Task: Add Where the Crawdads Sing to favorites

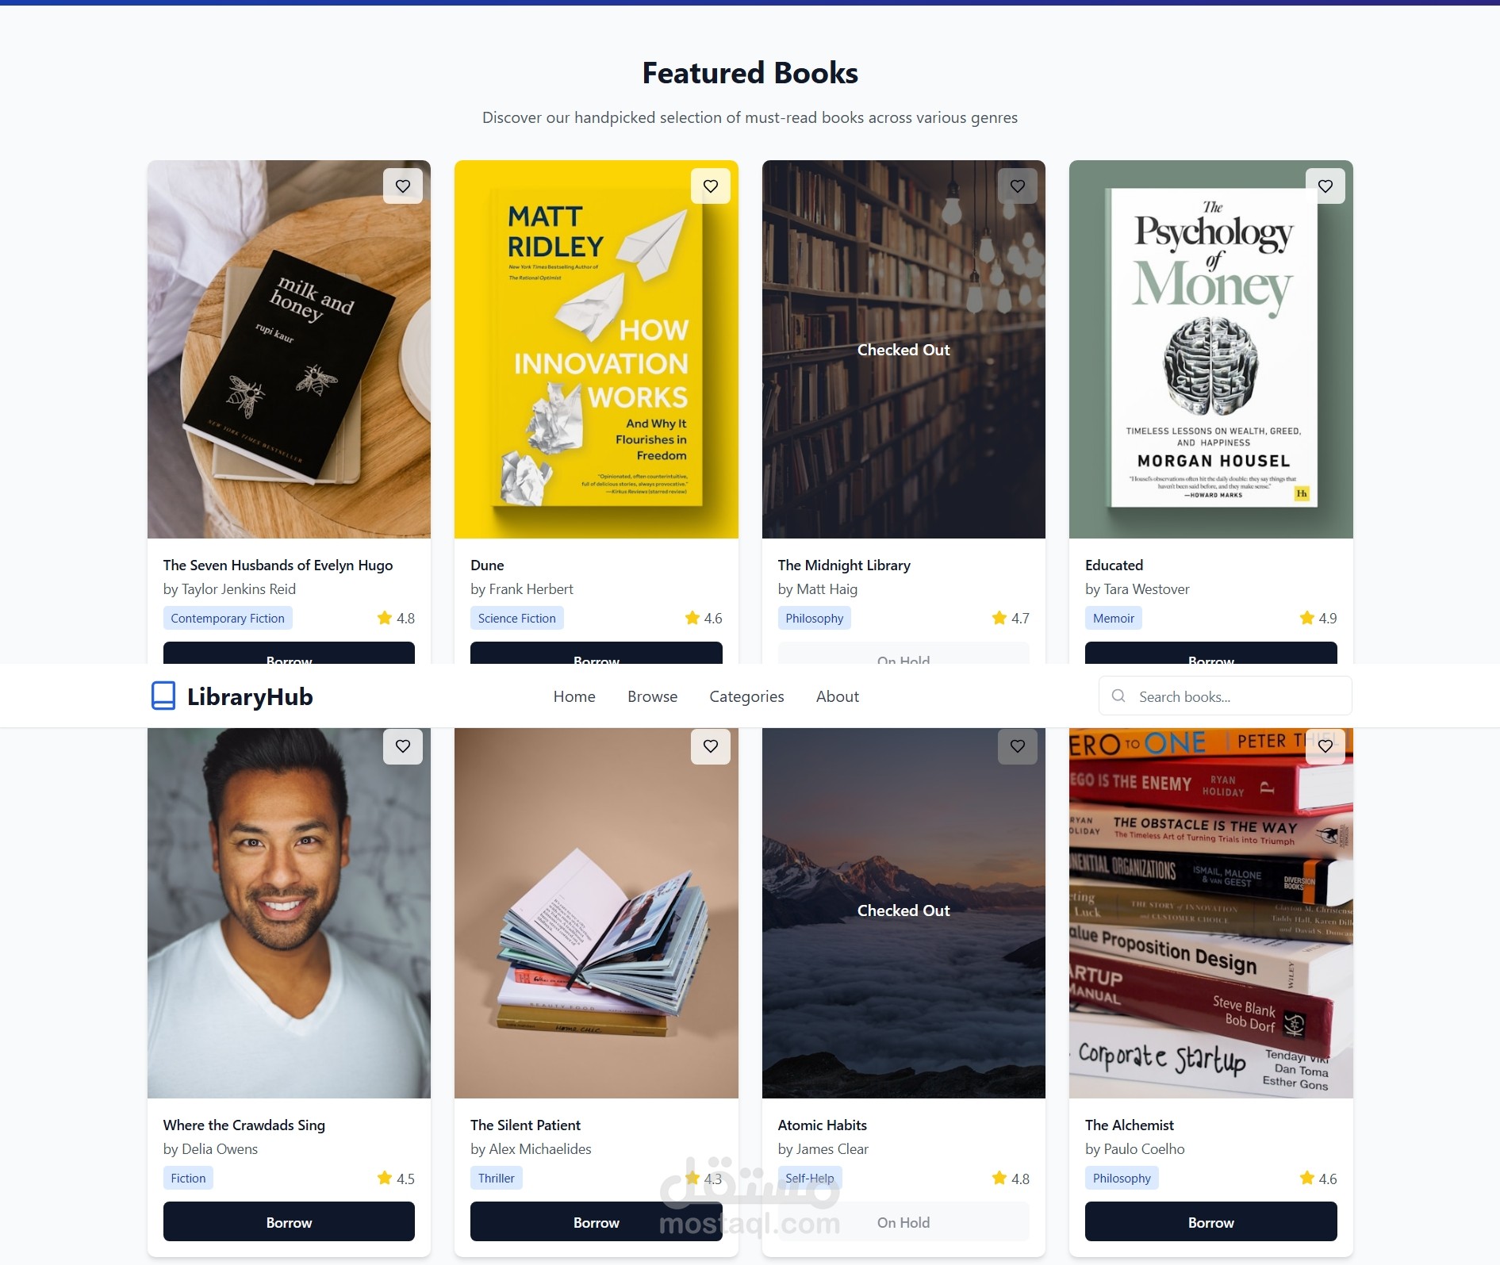Action: click(403, 746)
